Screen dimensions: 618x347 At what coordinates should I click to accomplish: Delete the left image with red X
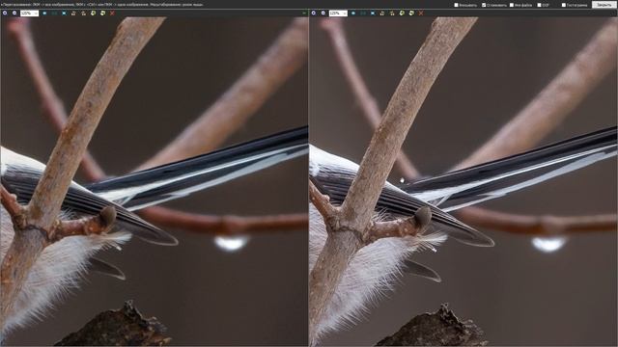click(112, 13)
